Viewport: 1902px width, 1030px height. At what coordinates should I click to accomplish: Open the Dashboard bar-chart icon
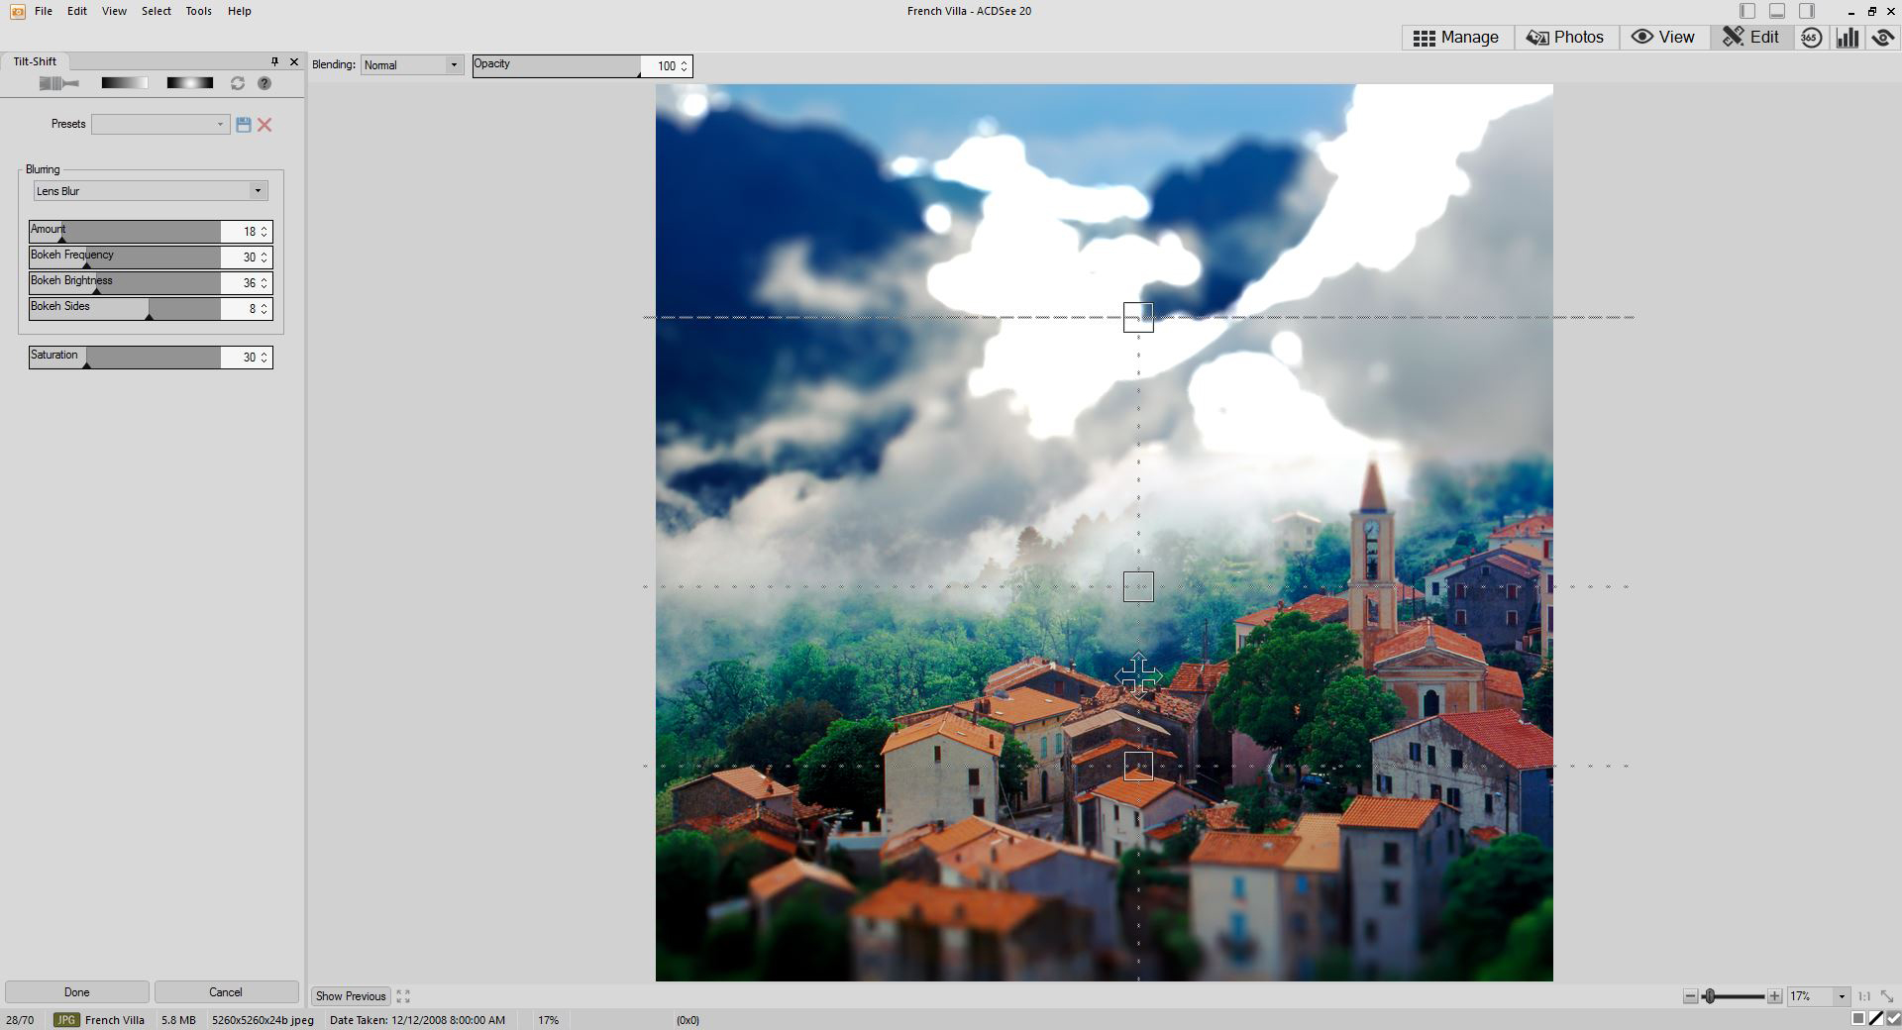click(x=1847, y=38)
